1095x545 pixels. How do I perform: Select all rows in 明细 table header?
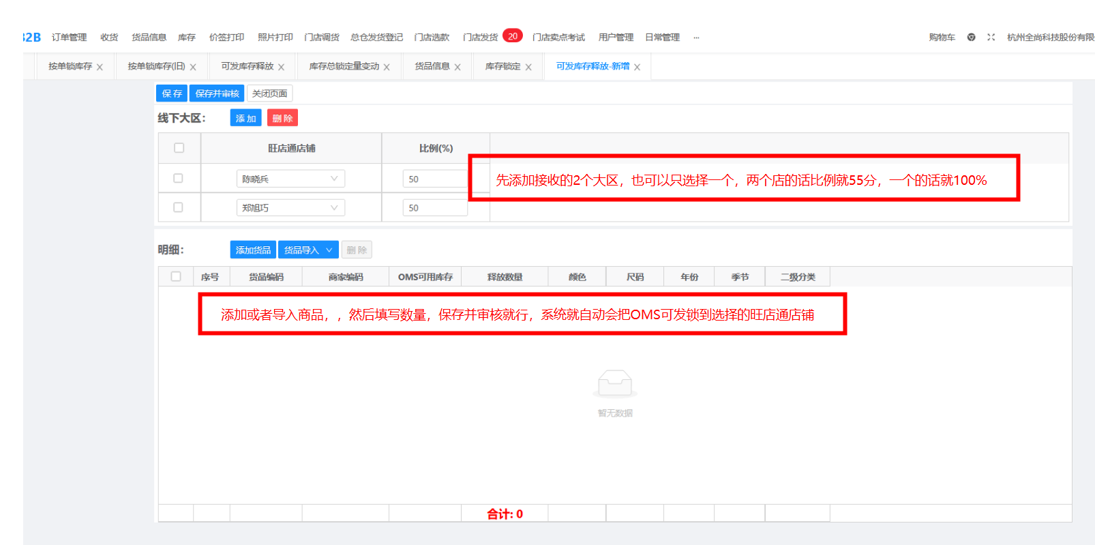point(176,276)
